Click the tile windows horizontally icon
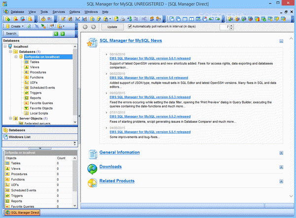The image size is (296, 218). (x=185, y=19)
